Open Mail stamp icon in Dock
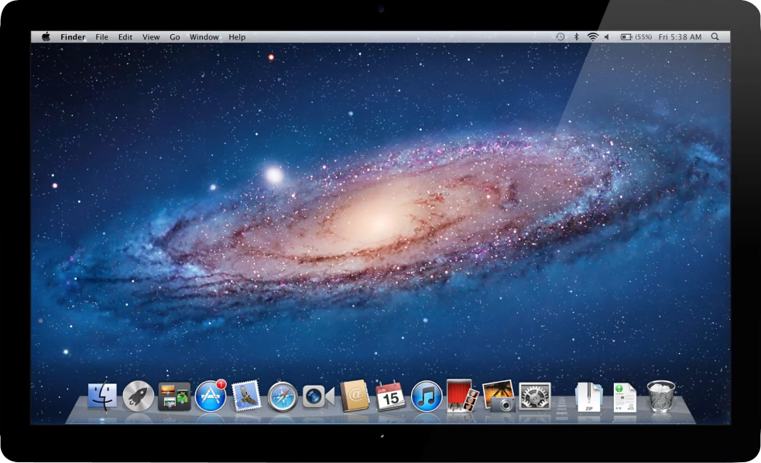 pyautogui.click(x=246, y=396)
